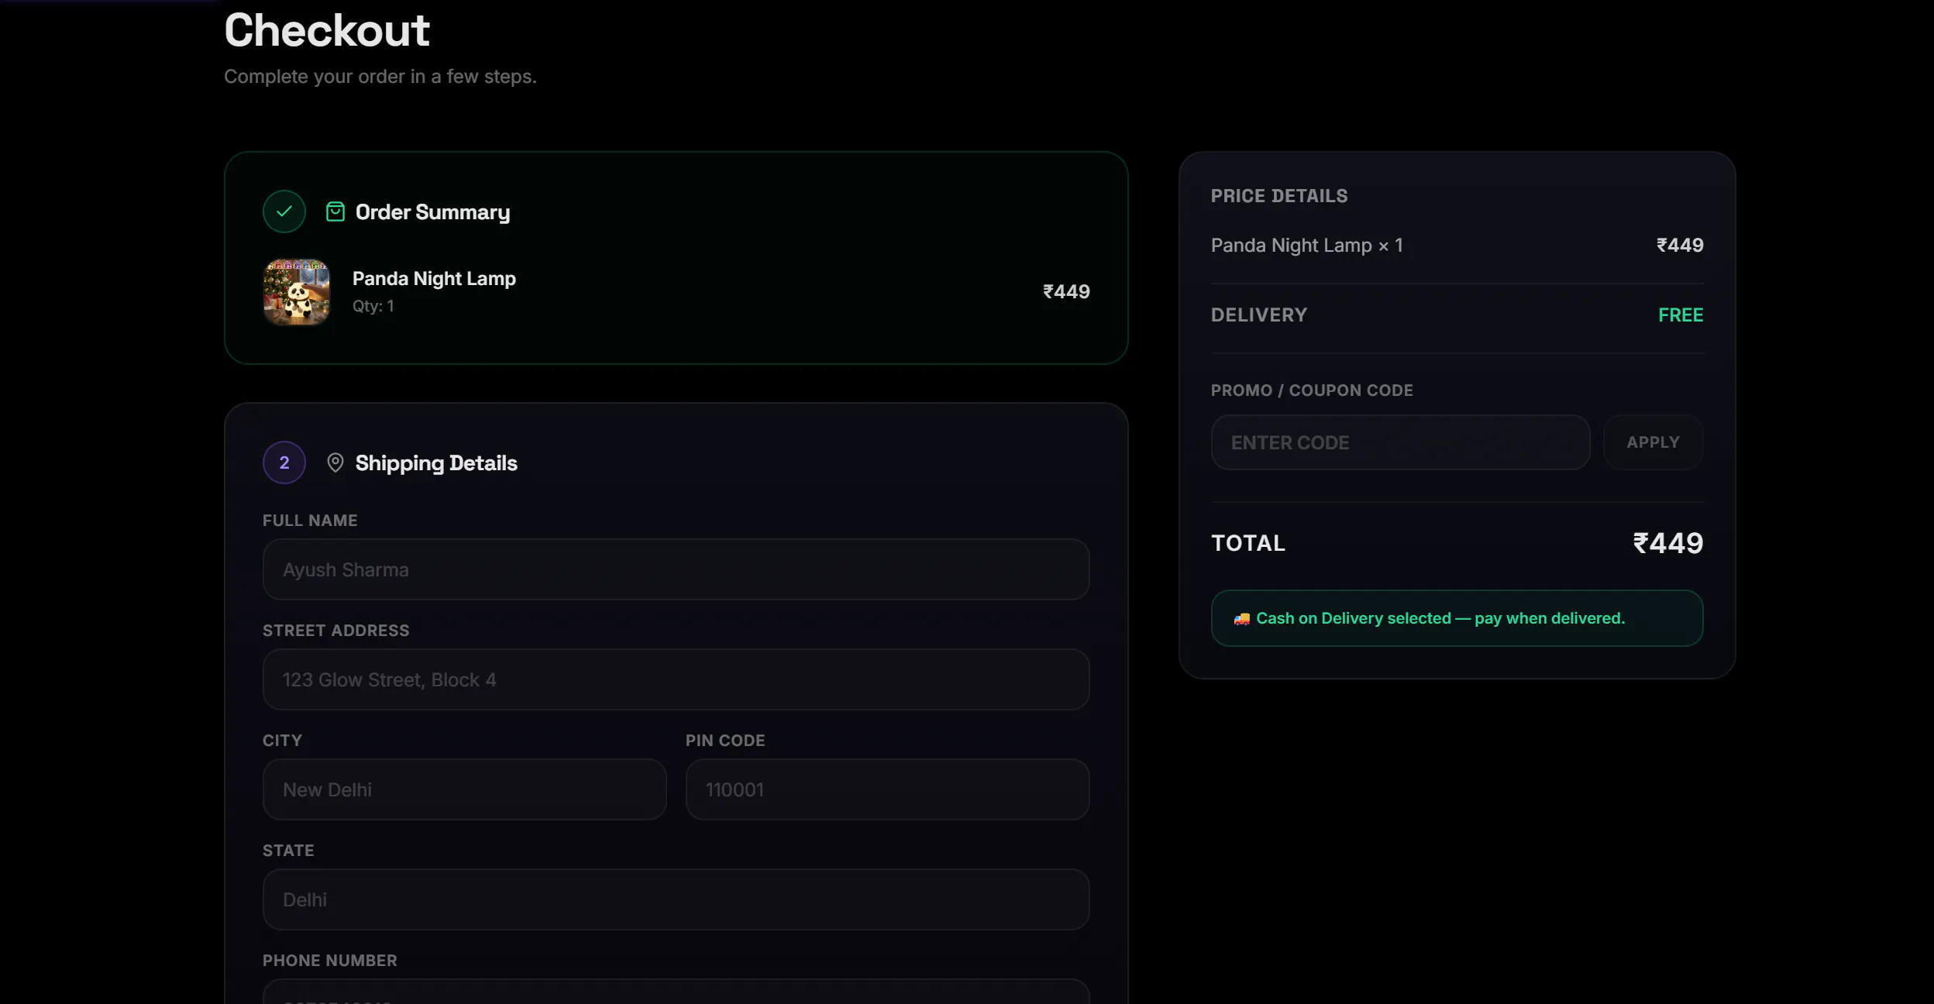Open the Panda Night Lamp product thumbnail
The width and height of the screenshot is (1934, 1004).
pos(296,292)
